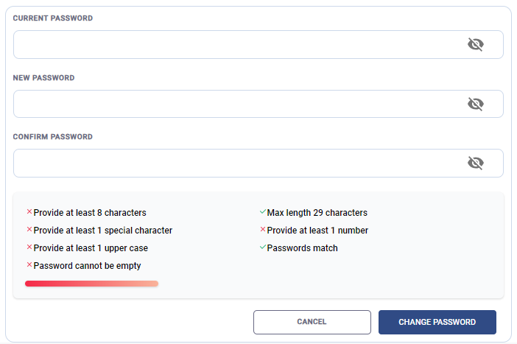Click the X icon for special character rule

click(x=29, y=230)
